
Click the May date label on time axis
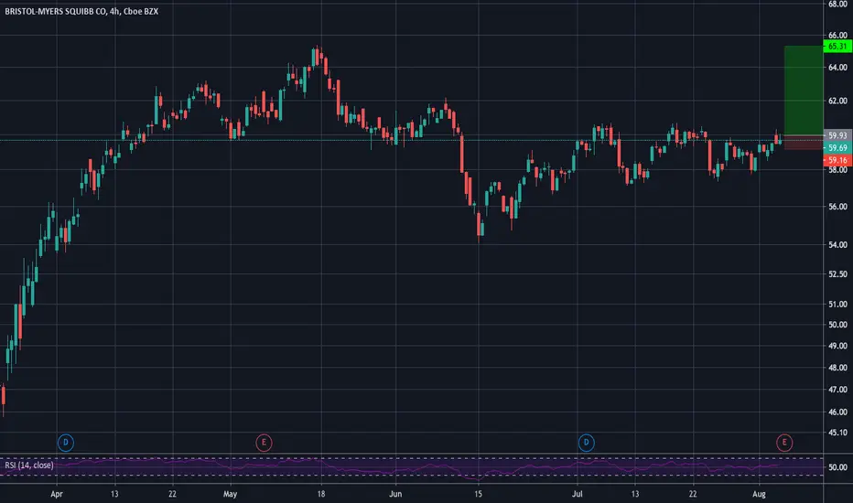[230, 494]
